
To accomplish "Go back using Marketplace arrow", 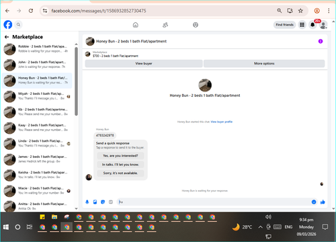I will (7, 37).
